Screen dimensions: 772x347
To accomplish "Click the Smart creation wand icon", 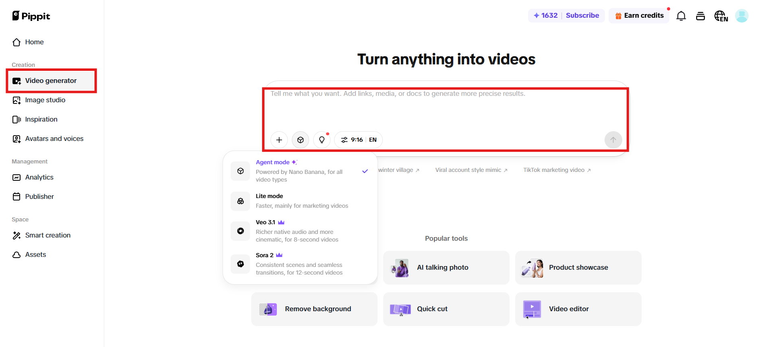I will click(17, 235).
